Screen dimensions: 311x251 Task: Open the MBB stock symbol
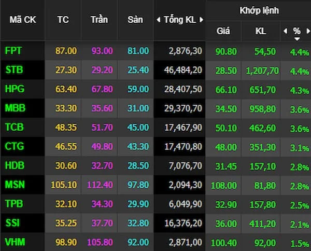(15, 108)
